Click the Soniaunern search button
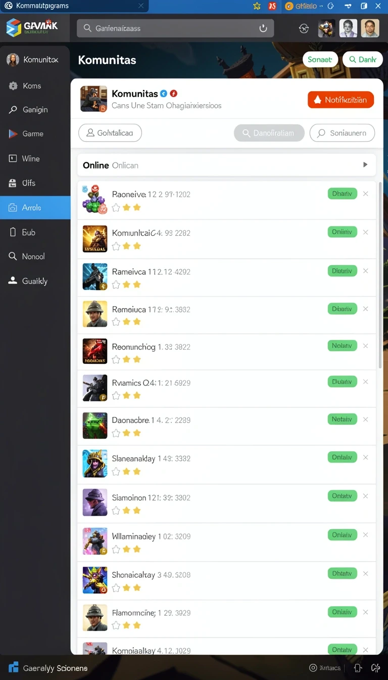The height and width of the screenshot is (680, 388). point(342,133)
